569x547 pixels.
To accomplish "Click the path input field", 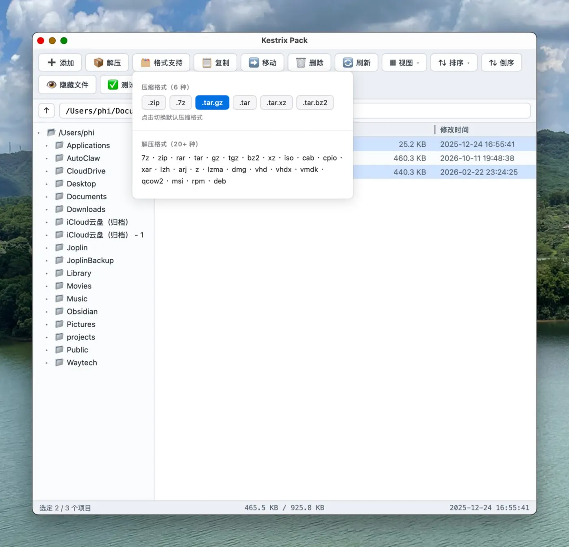I will point(295,111).
